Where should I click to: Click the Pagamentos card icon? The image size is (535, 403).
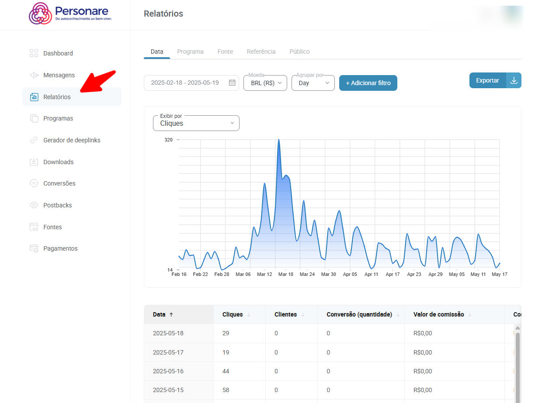[x=34, y=248]
